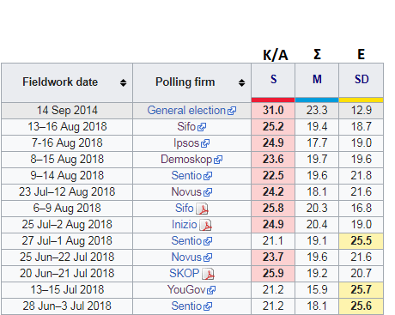Open PDF icon beside SKOP
The height and width of the screenshot is (315, 395).
[208, 274]
